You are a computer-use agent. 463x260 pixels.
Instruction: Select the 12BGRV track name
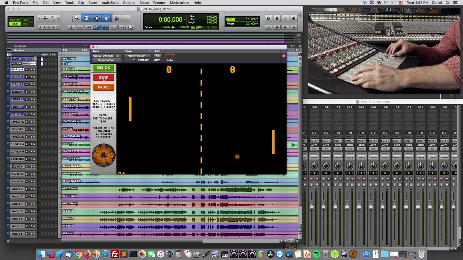tap(17, 92)
